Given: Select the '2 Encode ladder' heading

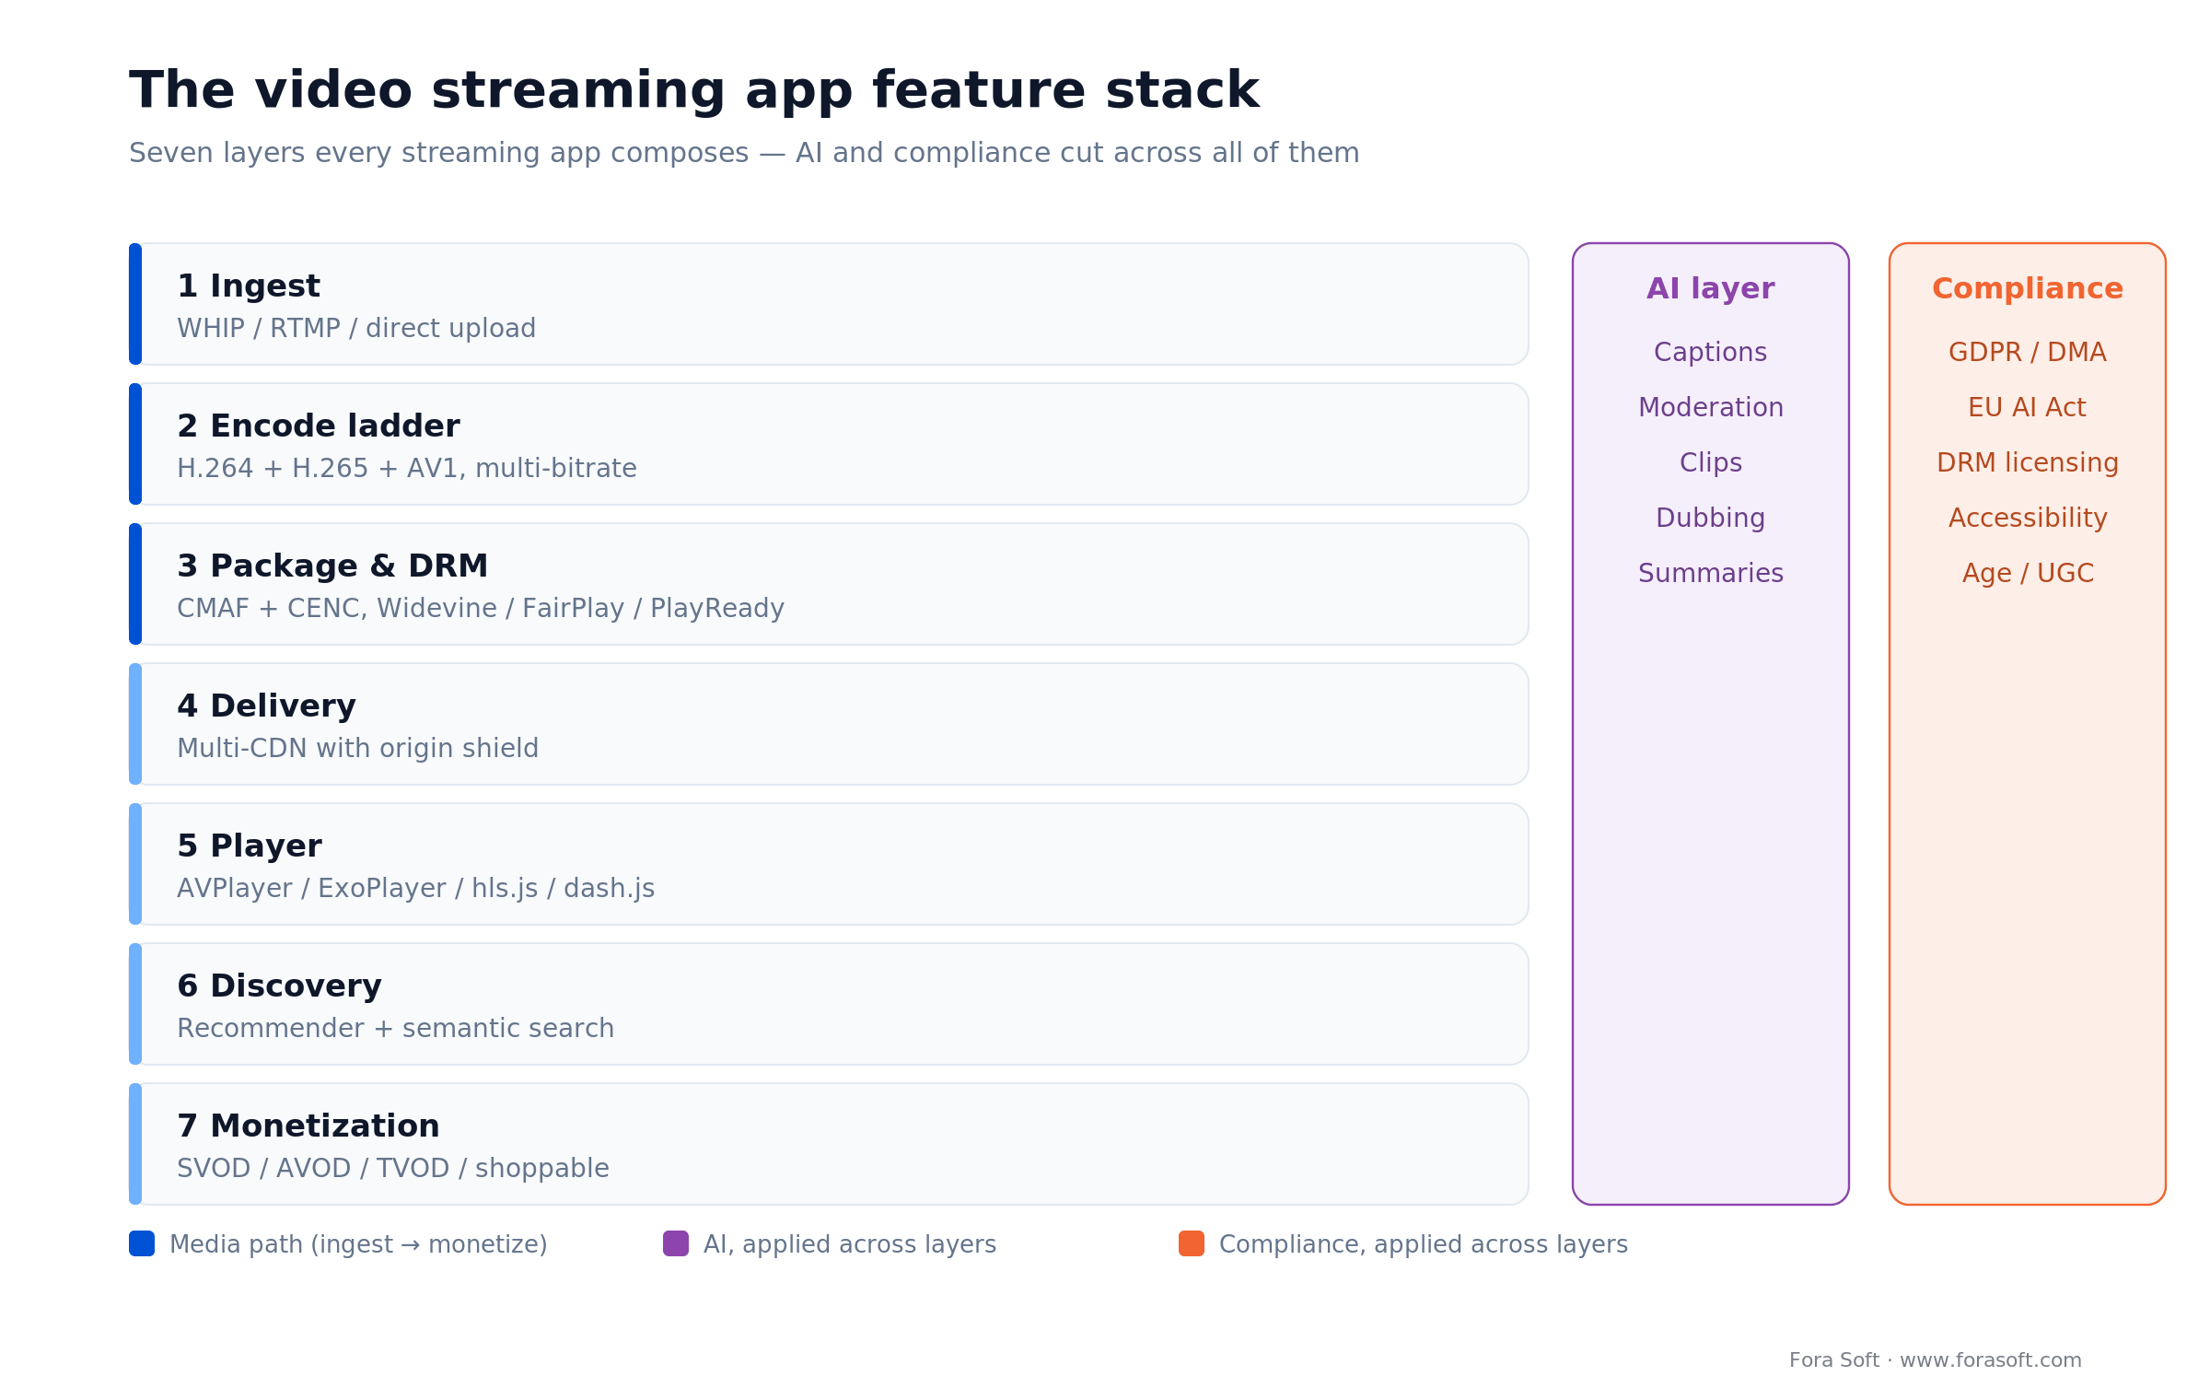Looking at the screenshot, I should click(319, 426).
